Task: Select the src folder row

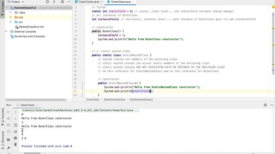Action: coord(39,22)
